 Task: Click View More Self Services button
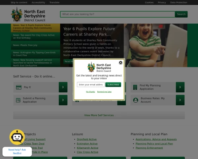click(x=99, y=115)
